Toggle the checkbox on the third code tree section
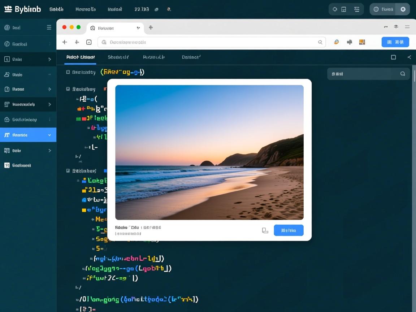Image resolution: width=416 pixels, height=312 pixels. [x=68, y=171]
